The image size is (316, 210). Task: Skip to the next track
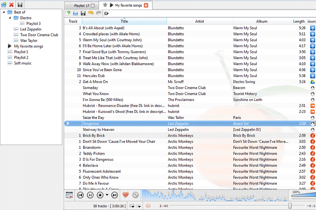pyautogui.click(x=115, y=195)
